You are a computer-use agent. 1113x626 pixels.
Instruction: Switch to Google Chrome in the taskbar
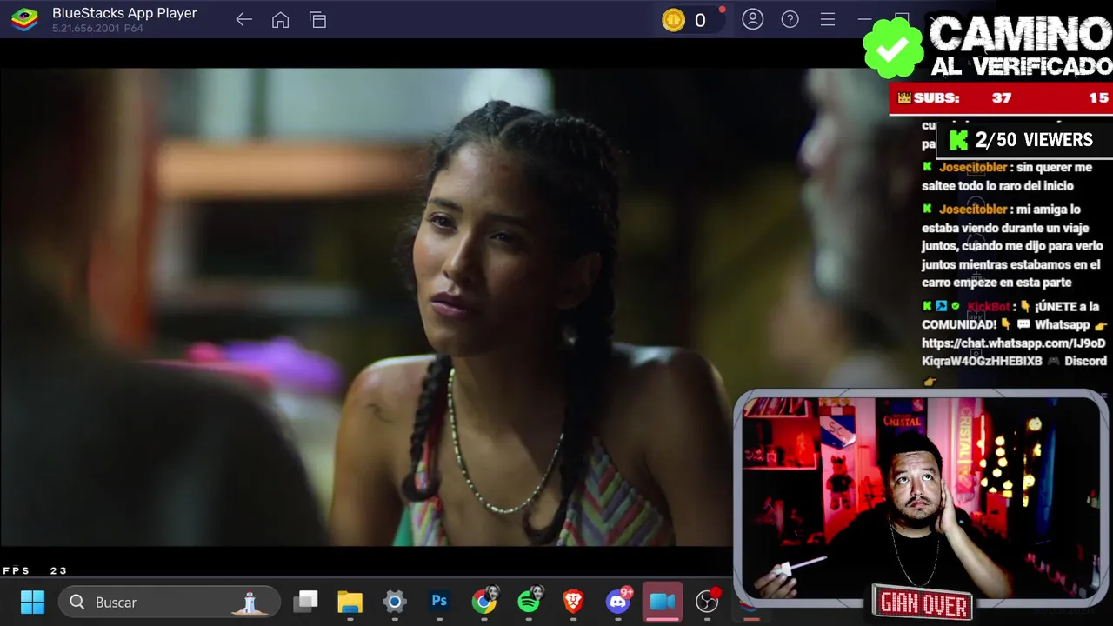coord(484,601)
